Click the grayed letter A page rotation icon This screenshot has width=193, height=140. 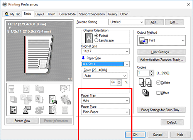(39, 99)
